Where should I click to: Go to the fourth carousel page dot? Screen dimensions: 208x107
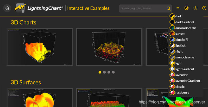click(x=113, y=72)
